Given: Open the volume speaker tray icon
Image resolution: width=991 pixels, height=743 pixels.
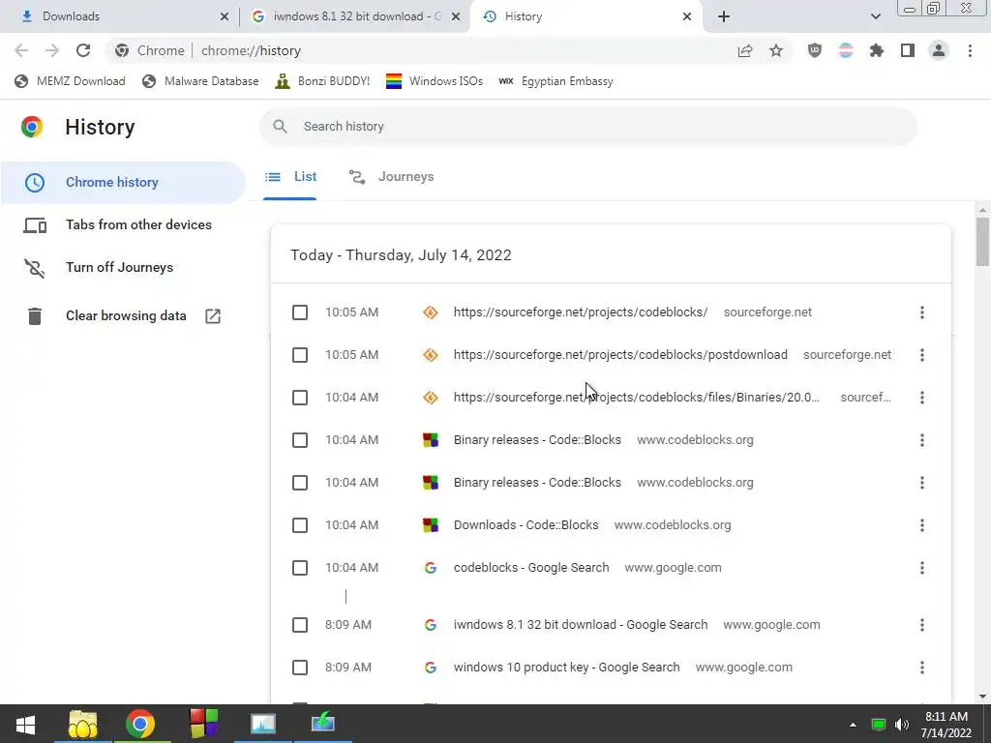Looking at the screenshot, I should pos(902,725).
